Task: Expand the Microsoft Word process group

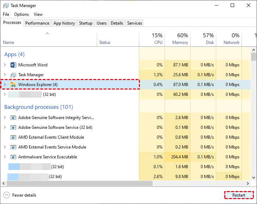Action: coord(5,65)
